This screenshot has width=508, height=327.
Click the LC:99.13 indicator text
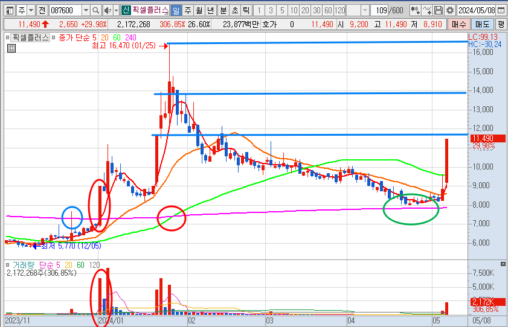click(483, 37)
